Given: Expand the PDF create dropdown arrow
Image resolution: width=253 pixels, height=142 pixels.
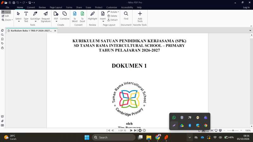Looking at the screenshot, I should 56,21.
